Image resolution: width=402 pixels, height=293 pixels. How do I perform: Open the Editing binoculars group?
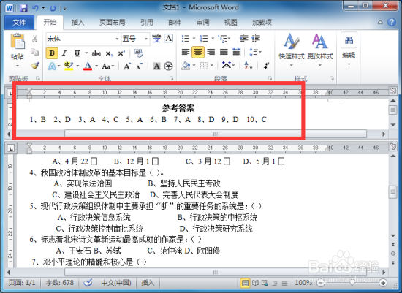point(349,49)
